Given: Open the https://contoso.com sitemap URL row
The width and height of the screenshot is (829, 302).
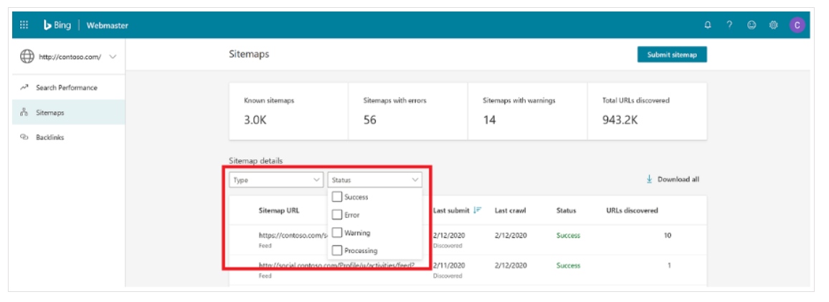Looking at the screenshot, I should point(293,235).
